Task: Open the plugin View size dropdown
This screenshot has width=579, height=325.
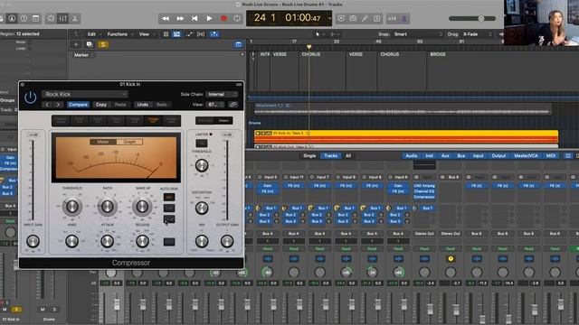Action: 215,105
